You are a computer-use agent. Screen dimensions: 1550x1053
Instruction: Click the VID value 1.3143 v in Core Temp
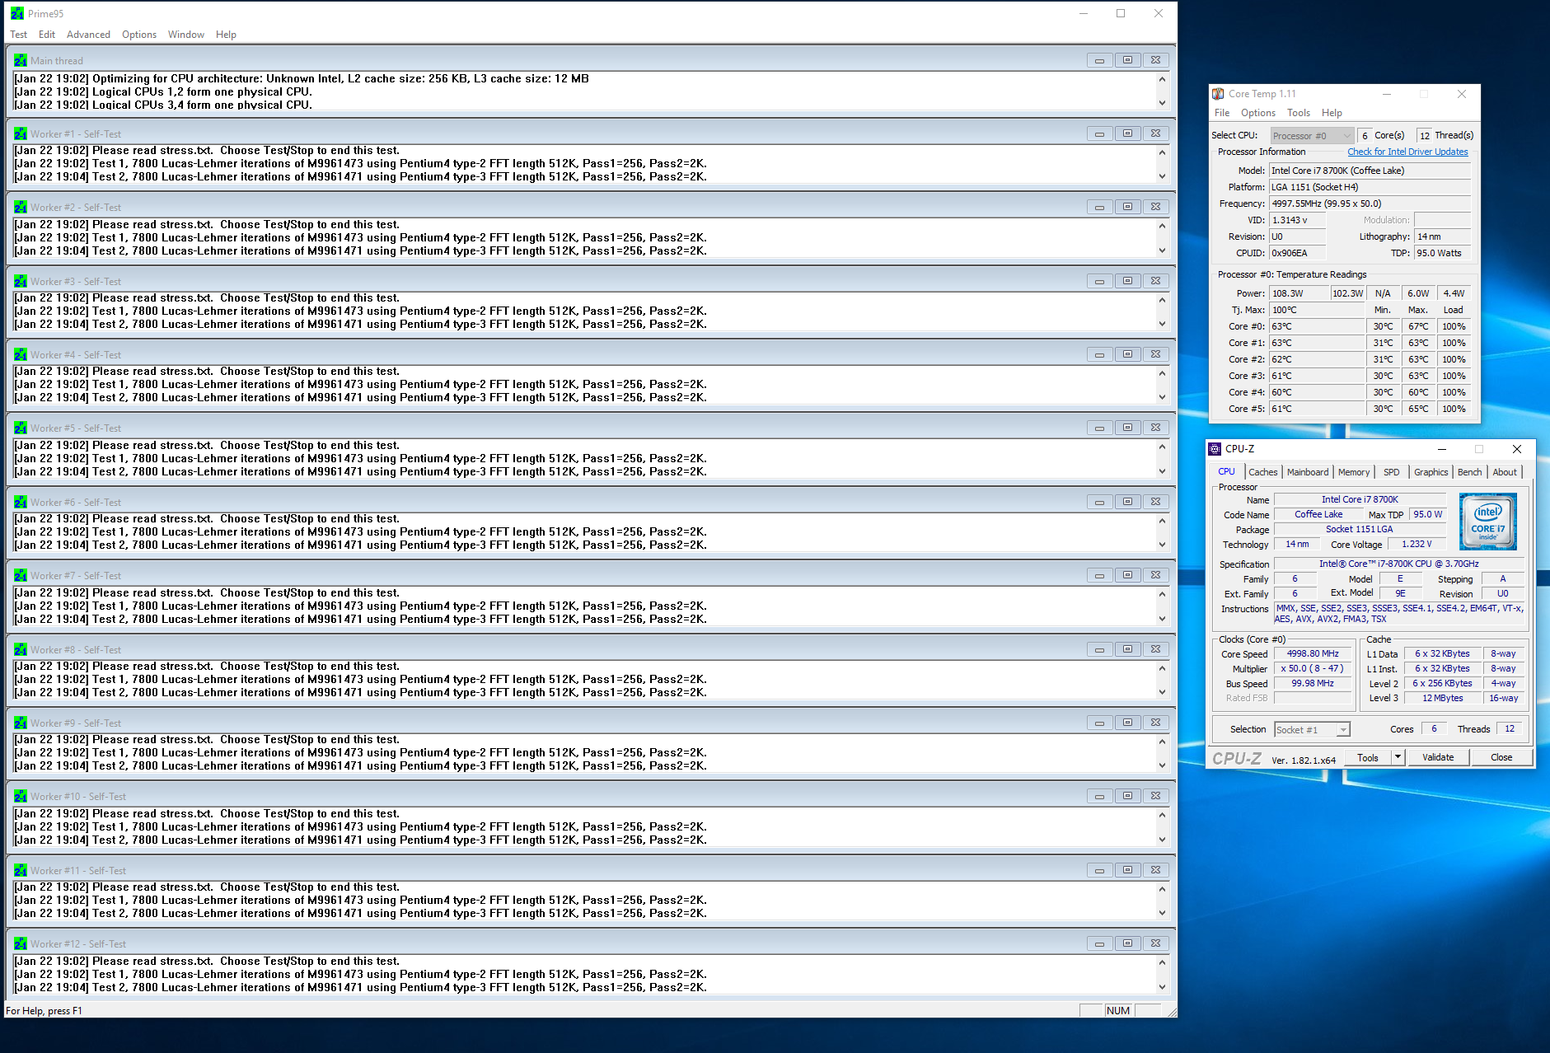click(x=1297, y=220)
